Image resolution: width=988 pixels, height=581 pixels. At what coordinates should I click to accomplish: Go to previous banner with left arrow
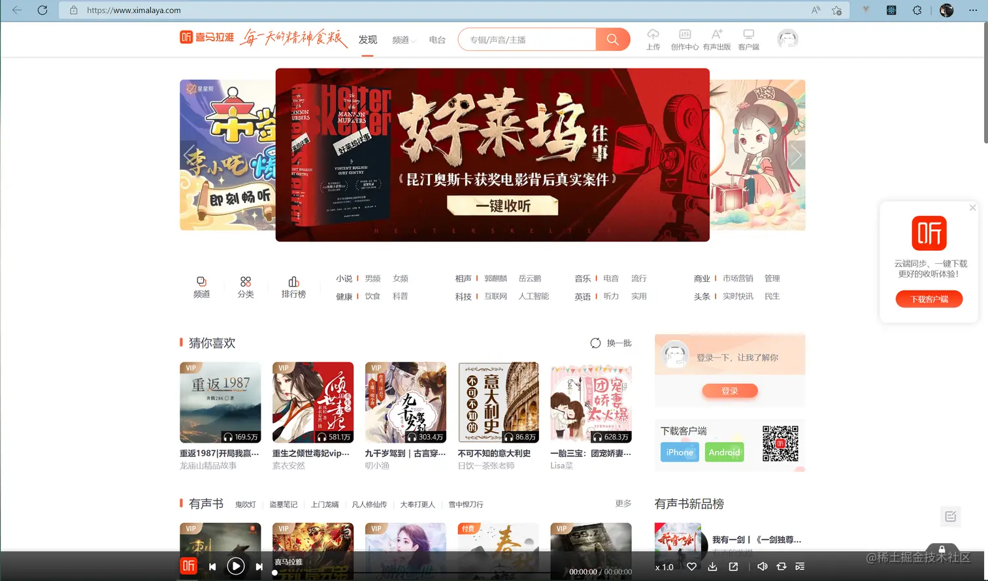coord(189,155)
